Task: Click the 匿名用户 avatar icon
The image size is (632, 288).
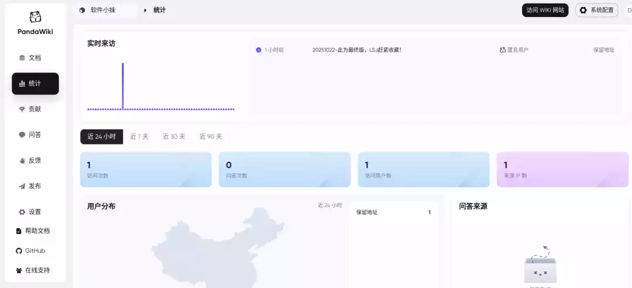Action: (x=502, y=50)
